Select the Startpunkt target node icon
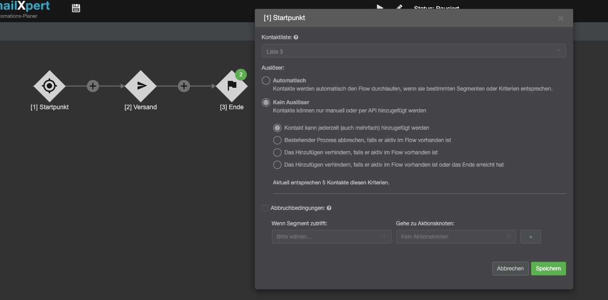This screenshot has width=608, height=300. click(x=50, y=86)
